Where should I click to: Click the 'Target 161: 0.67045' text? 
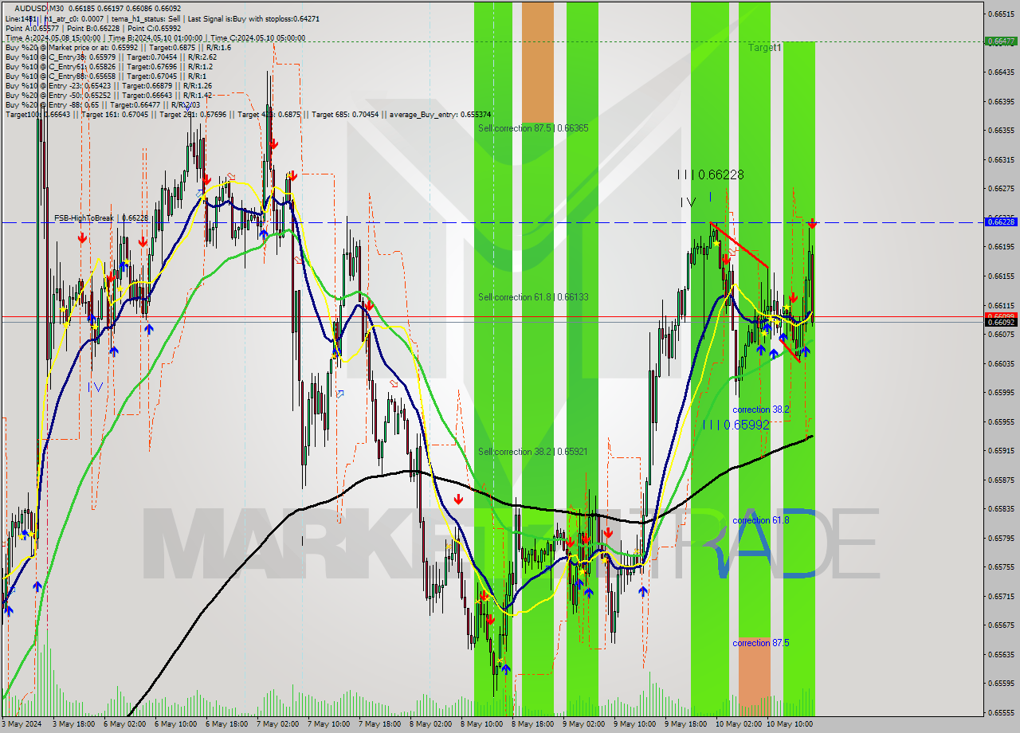(115, 115)
